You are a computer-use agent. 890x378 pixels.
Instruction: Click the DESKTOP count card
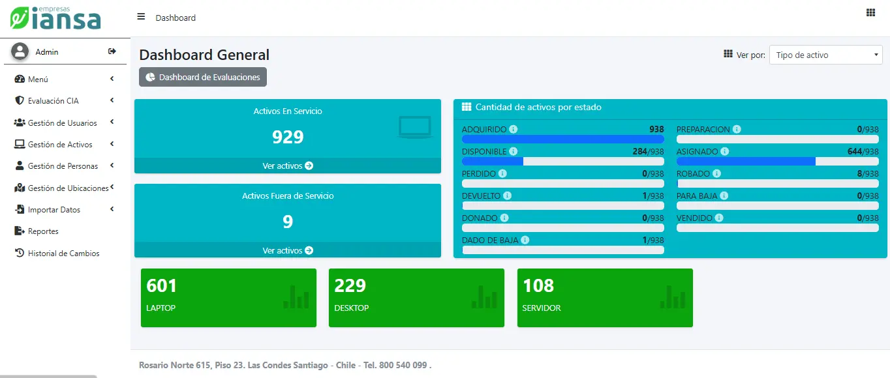point(416,298)
